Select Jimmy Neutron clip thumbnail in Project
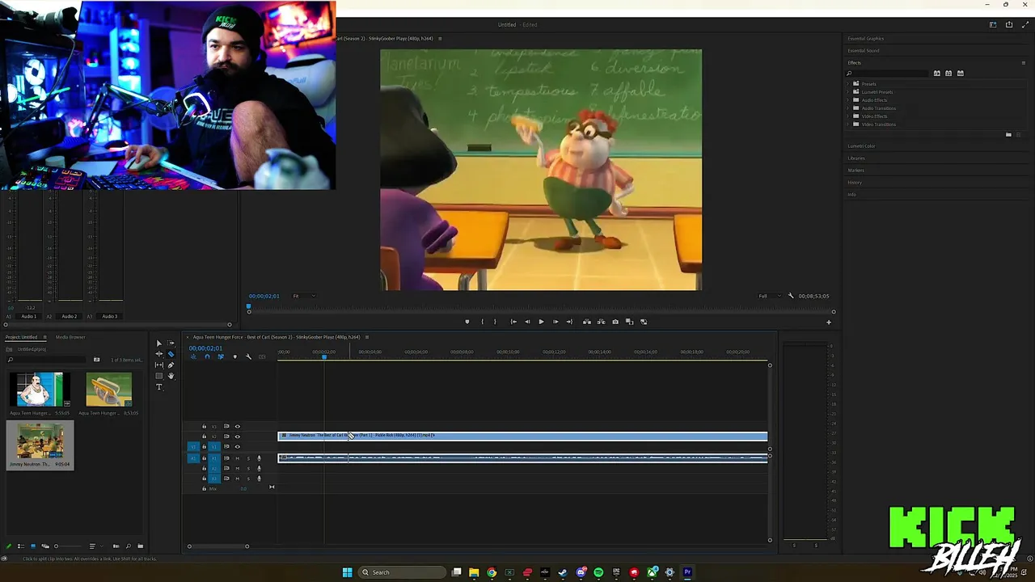This screenshot has height=582, width=1035. pyautogui.click(x=40, y=441)
